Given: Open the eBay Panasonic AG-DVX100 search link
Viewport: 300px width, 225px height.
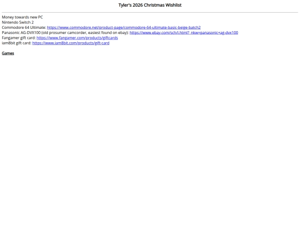Looking at the screenshot, I should 184,33.
